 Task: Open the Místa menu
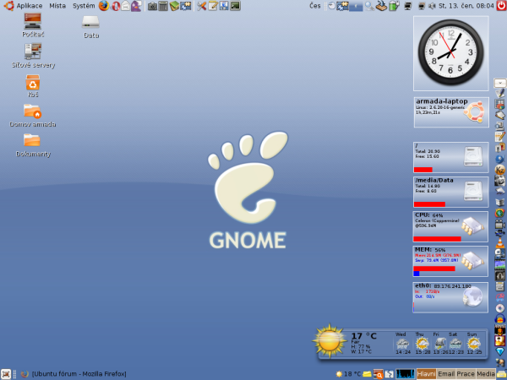[x=57, y=6]
